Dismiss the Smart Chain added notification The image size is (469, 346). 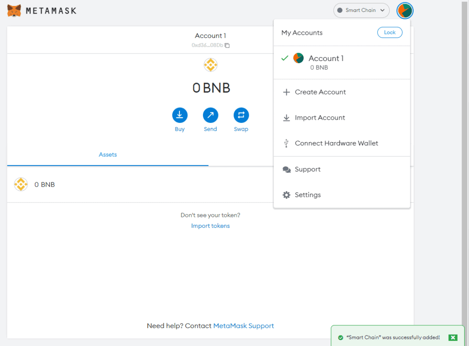click(453, 338)
